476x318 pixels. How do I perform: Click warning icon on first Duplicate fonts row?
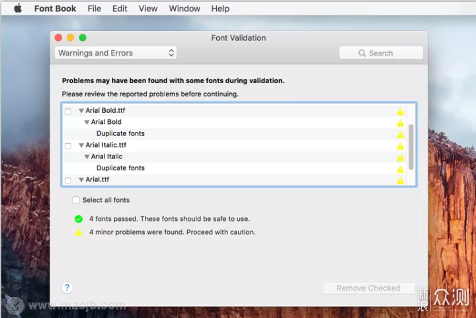[x=401, y=135]
